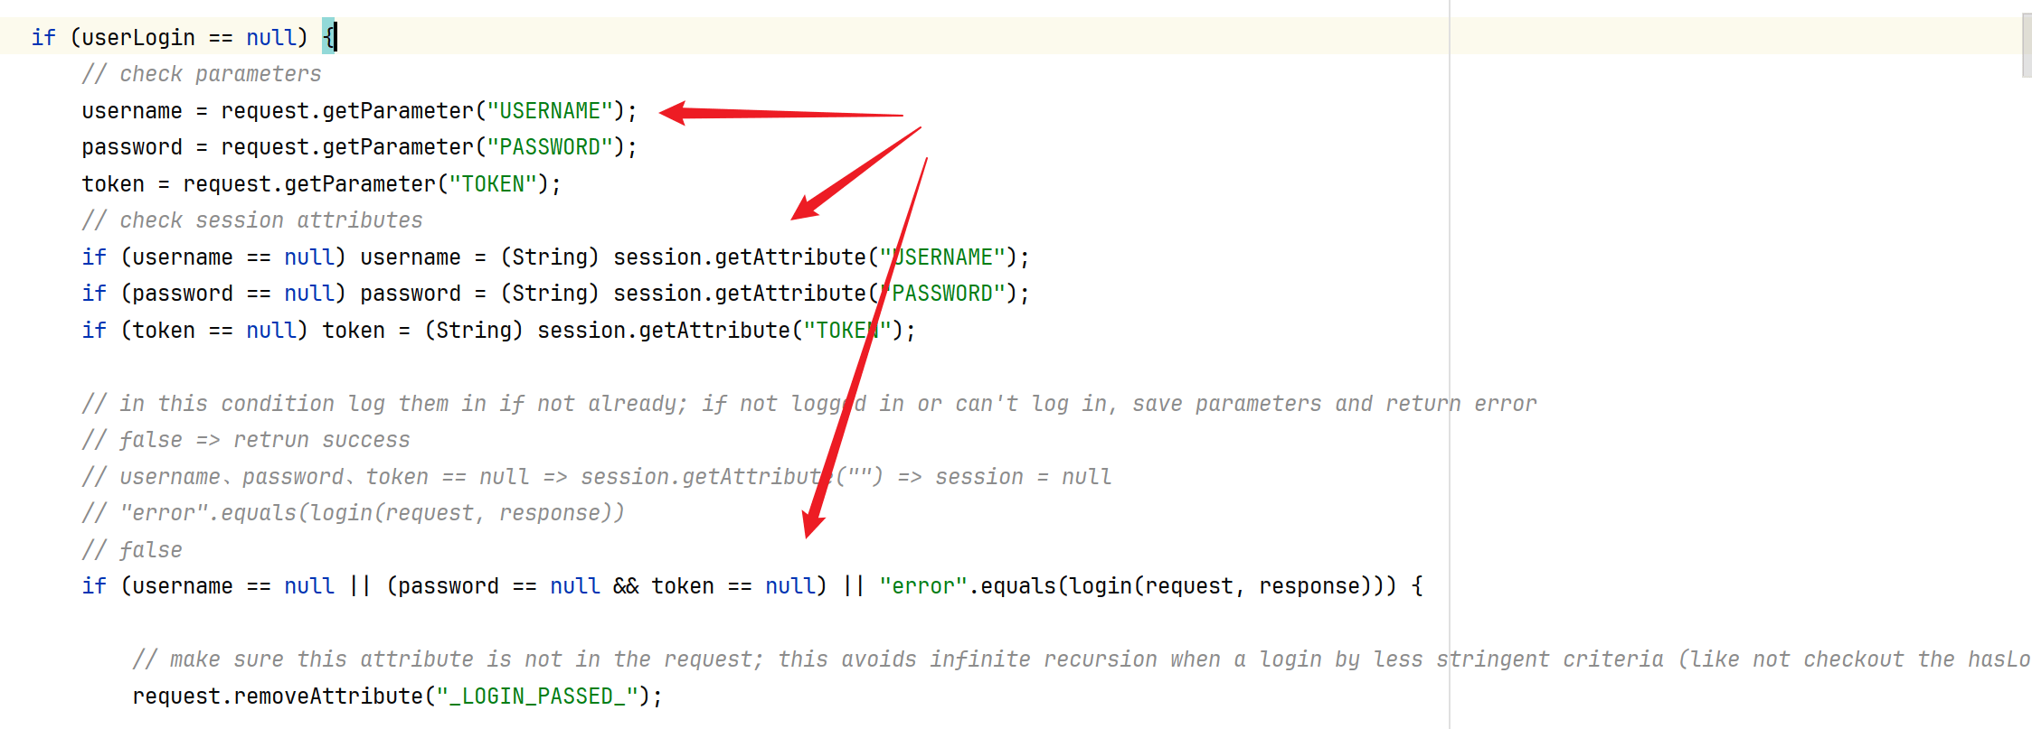Click the (String) cast on username line

tap(550, 257)
